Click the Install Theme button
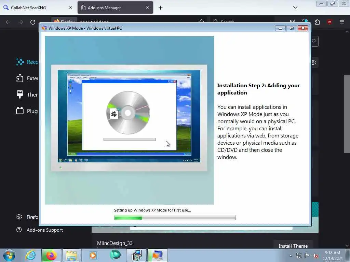Image resolution: width=350 pixels, height=262 pixels. click(x=293, y=246)
